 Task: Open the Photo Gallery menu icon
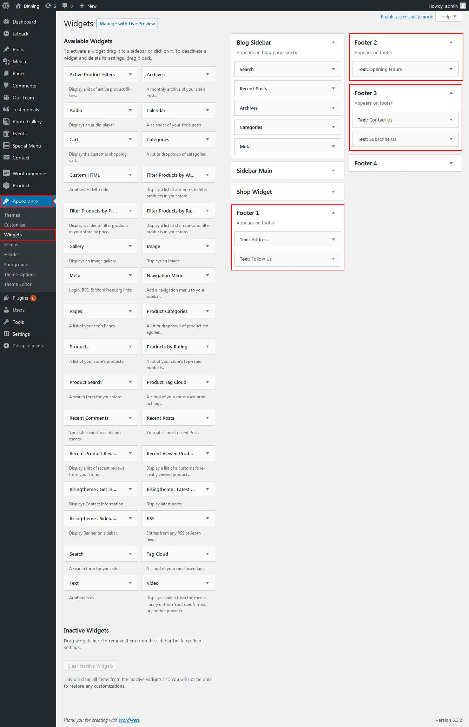[x=6, y=122]
